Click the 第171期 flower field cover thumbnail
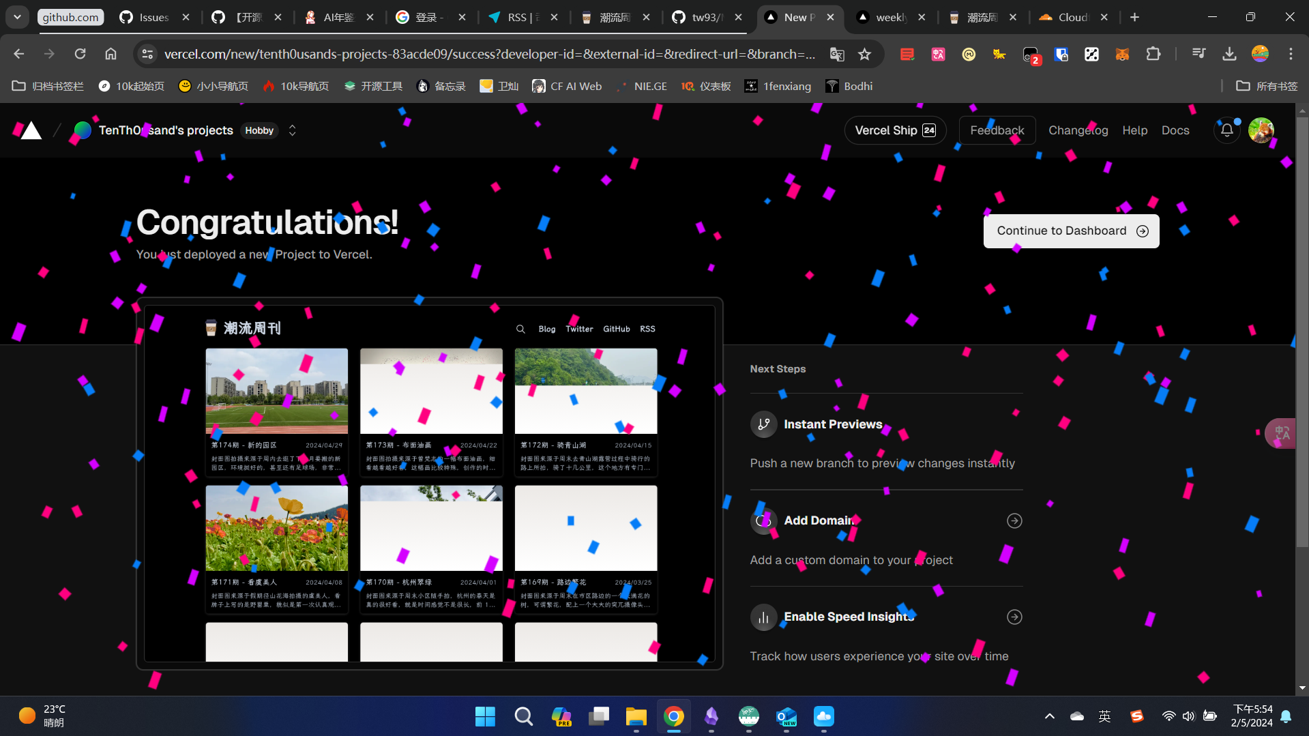Screen dimensions: 1309x736 pos(276,528)
